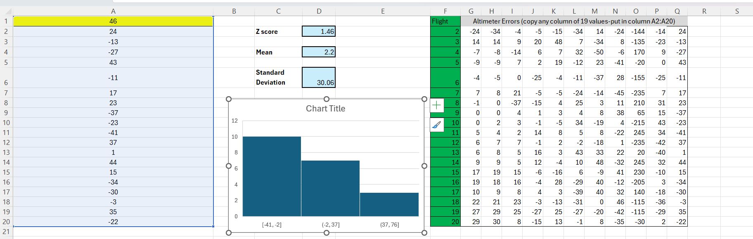Click the Flight header cell
This screenshot has height=239, width=753.
[445, 21]
